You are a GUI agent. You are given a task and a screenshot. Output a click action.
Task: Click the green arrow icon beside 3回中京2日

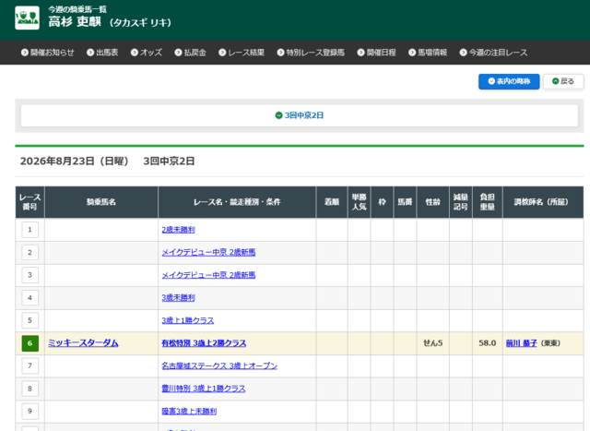tap(278, 115)
